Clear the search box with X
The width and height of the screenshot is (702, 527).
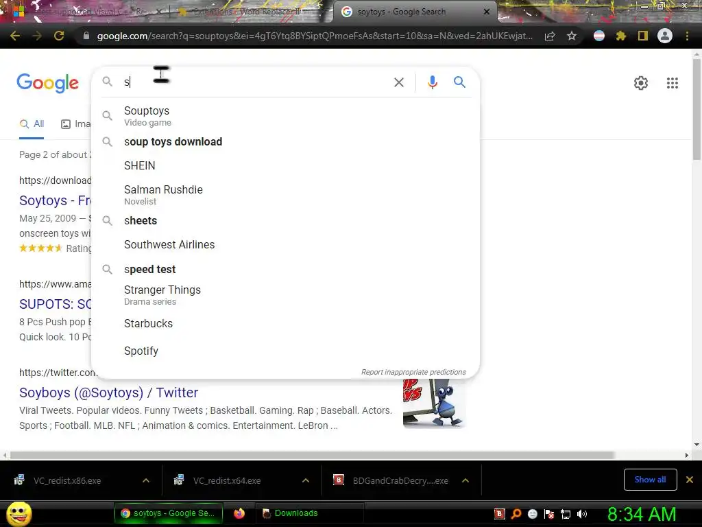coord(399,82)
